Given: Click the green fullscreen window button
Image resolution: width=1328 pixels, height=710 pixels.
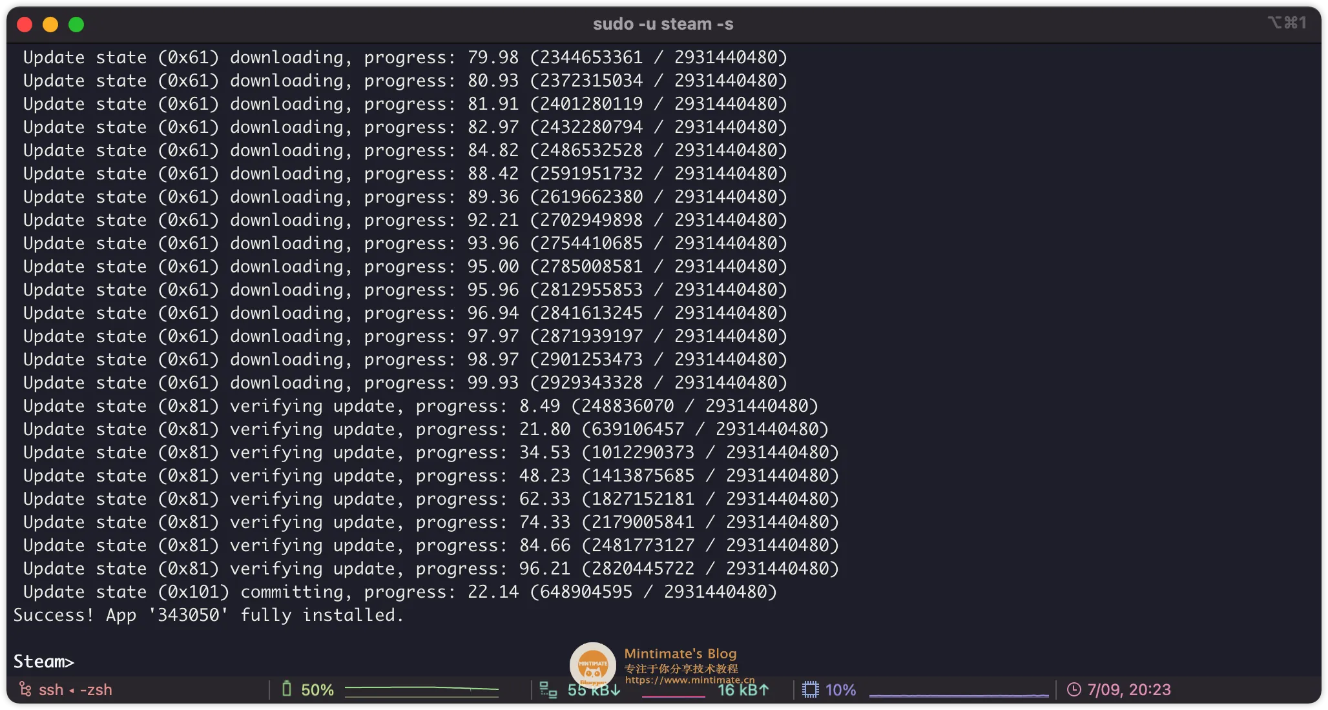Looking at the screenshot, I should click(x=76, y=25).
